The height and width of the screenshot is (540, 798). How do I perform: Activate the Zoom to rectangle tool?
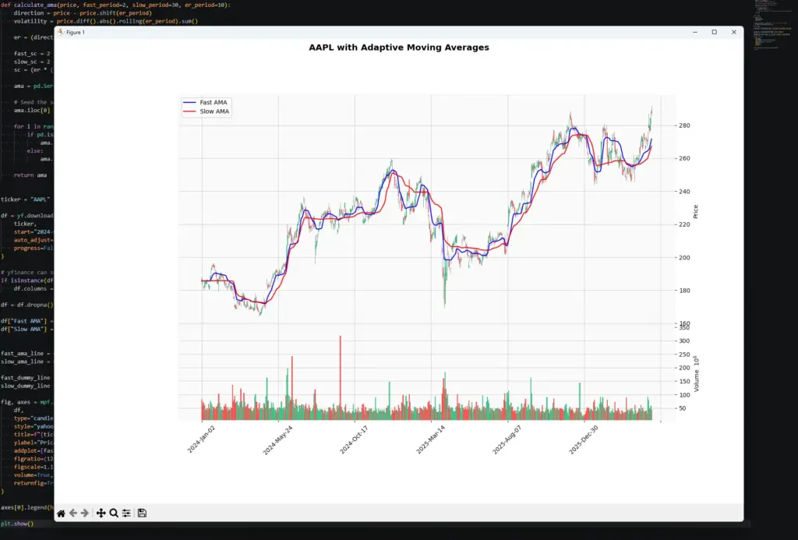click(x=114, y=513)
